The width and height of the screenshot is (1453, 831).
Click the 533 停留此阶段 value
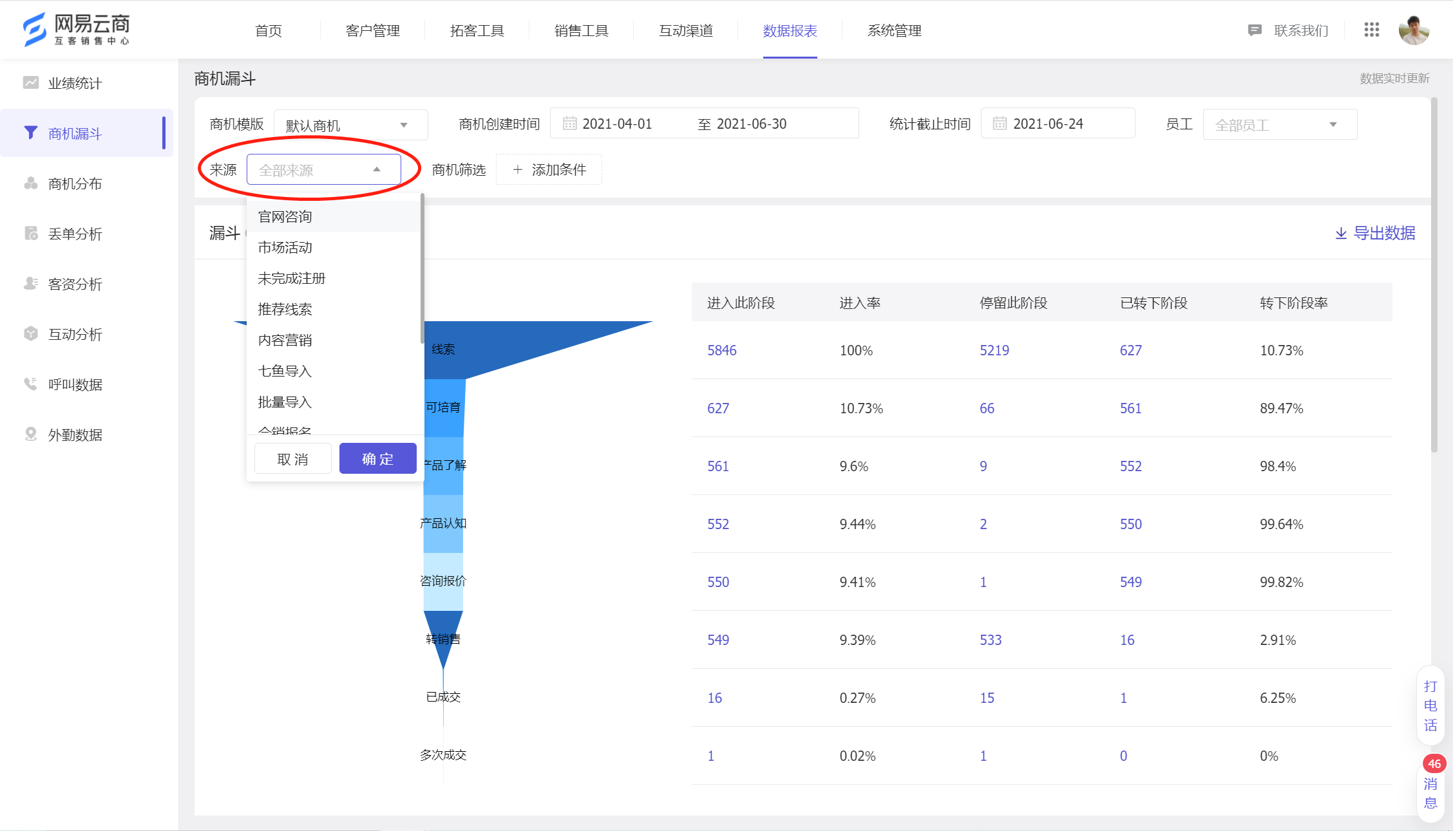coord(991,640)
